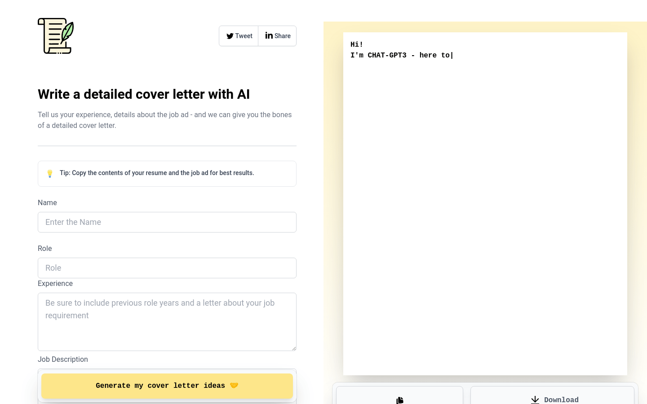Click the scroll-and-quill logo icon
647x404 pixels.
pyautogui.click(x=56, y=36)
